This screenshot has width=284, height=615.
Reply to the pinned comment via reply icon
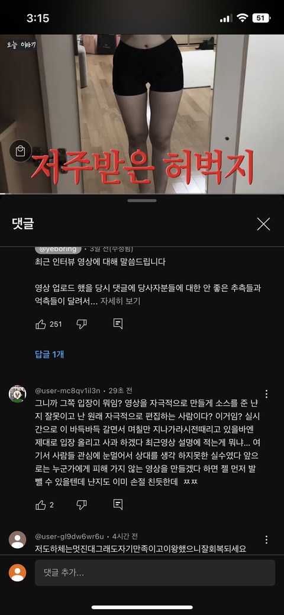pyautogui.click(x=118, y=324)
